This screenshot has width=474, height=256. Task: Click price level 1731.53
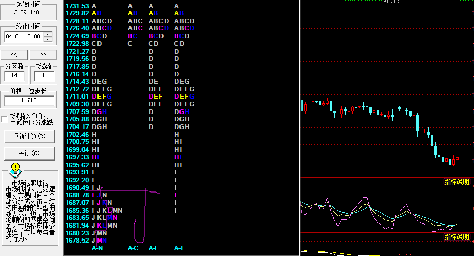coord(77,6)
